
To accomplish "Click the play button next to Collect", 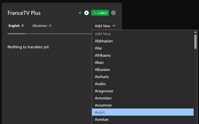I will coord(86,13).
